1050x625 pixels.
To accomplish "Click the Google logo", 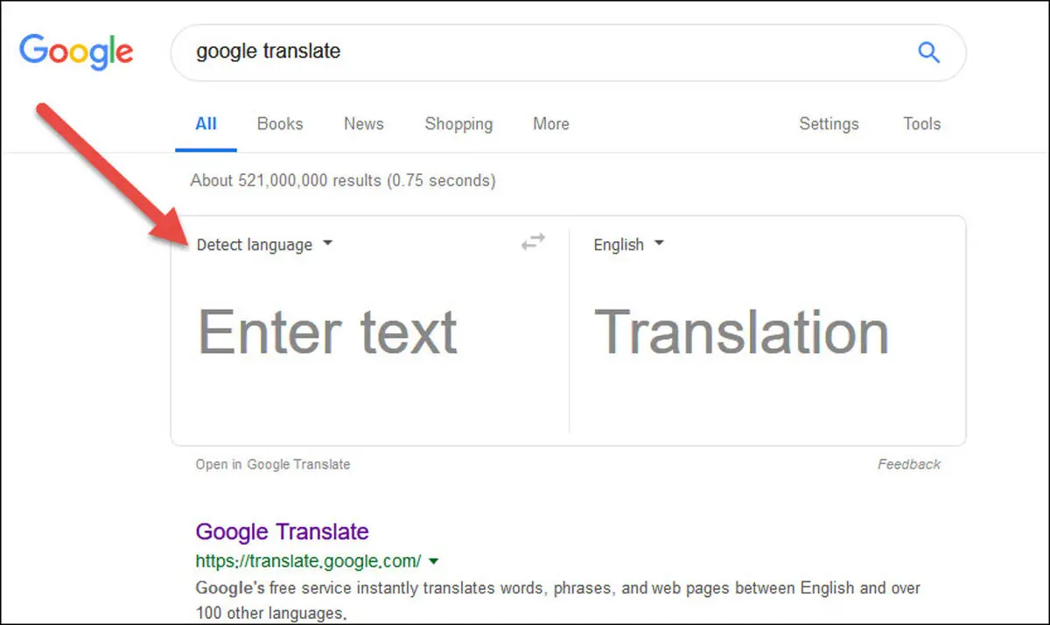I will tap(76, 52).
